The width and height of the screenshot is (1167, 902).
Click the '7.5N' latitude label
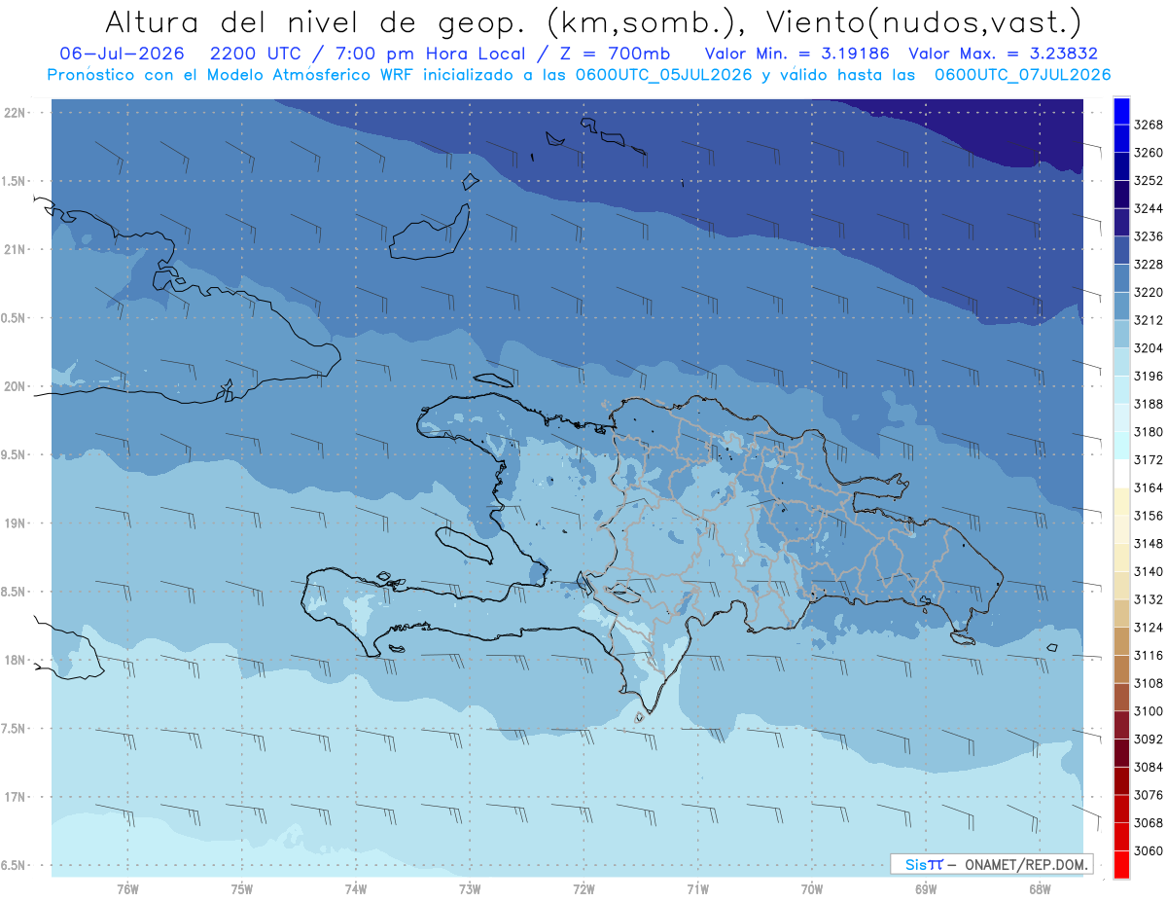15,729
